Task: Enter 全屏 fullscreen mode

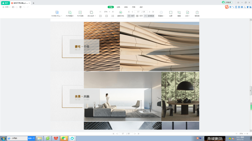Action: [x=171, y=12]
